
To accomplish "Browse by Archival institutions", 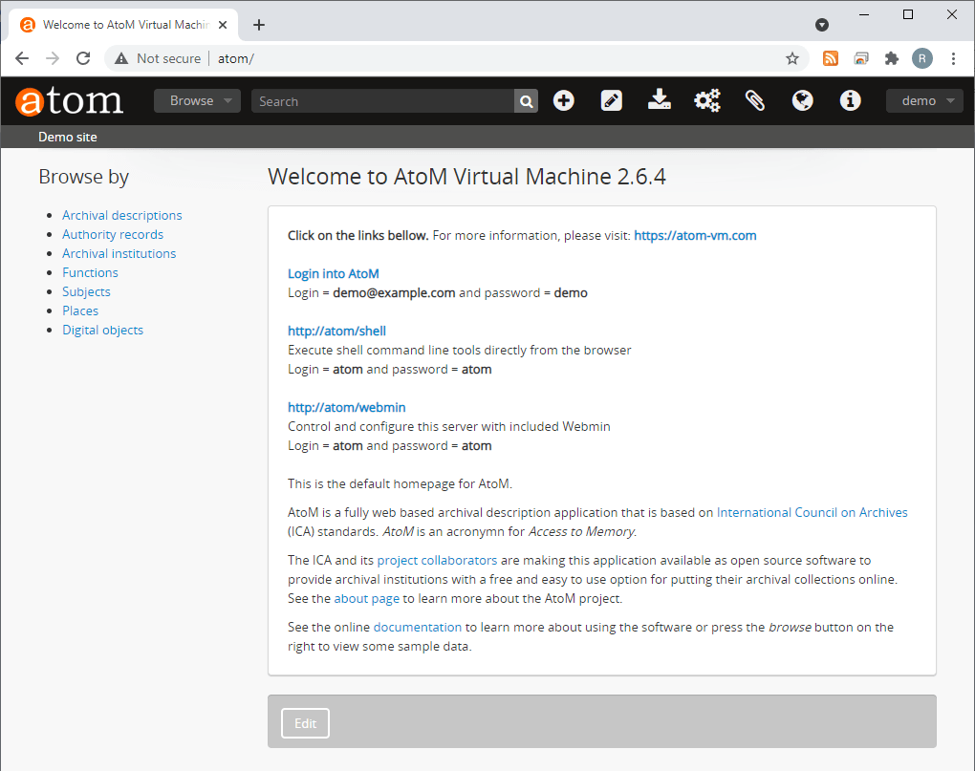I will pyautogui.click(x=119, y=253).
